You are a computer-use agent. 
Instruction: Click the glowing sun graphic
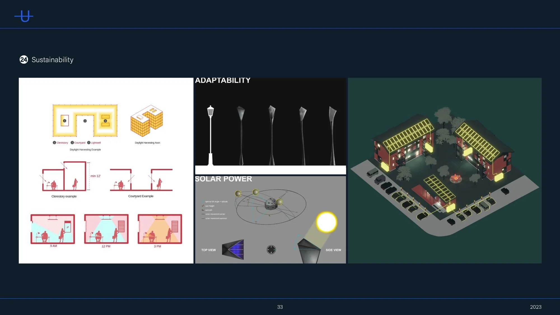pos(326,222)
